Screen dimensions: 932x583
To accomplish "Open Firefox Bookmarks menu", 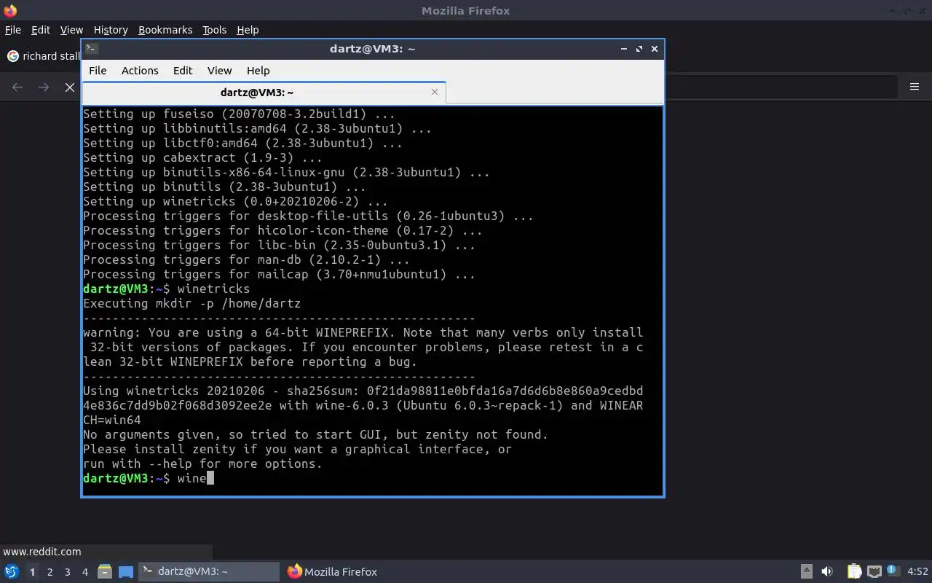I will pos(165,30).
